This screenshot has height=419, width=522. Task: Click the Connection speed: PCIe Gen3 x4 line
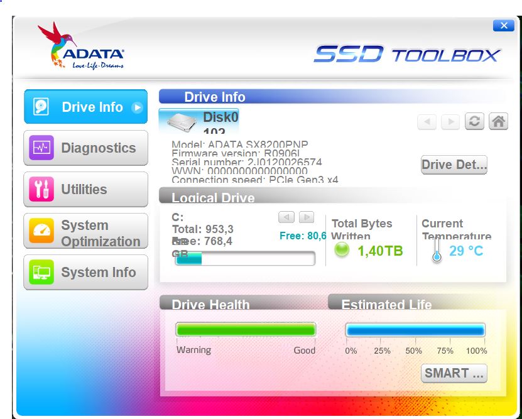[x=254, y=180]
